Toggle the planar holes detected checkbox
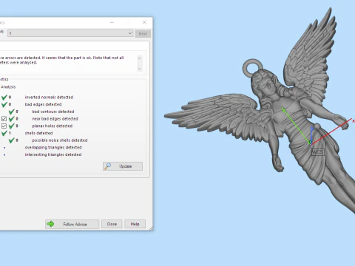This screenshot has width=355, height=266. point(4,126)
